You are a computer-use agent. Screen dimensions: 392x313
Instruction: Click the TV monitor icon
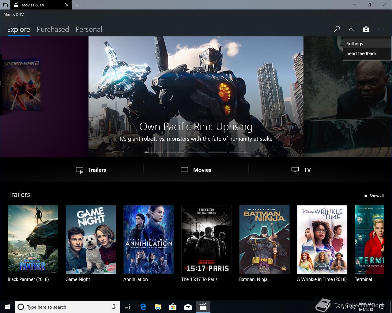tap(295, 170)
